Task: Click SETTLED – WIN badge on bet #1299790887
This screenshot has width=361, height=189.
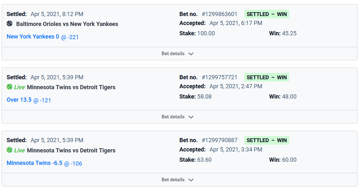Action: coord(267,140)
